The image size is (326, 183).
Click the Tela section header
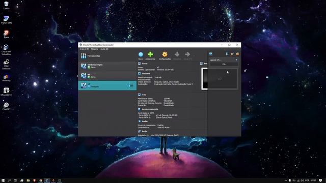(x=144, y=95)
